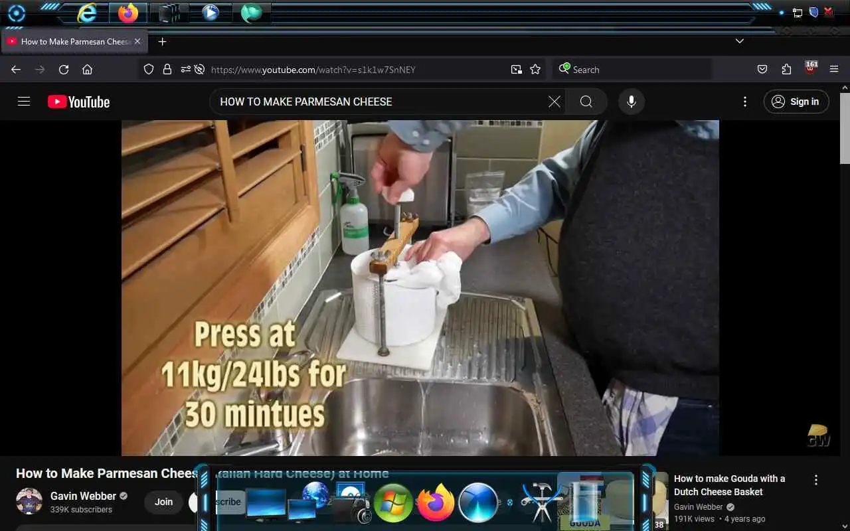Open the Firefox extensions puzzle icon
850x531 pixels.
pos(786,69)
